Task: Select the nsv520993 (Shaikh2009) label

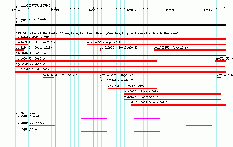Action: click(33, 69)
